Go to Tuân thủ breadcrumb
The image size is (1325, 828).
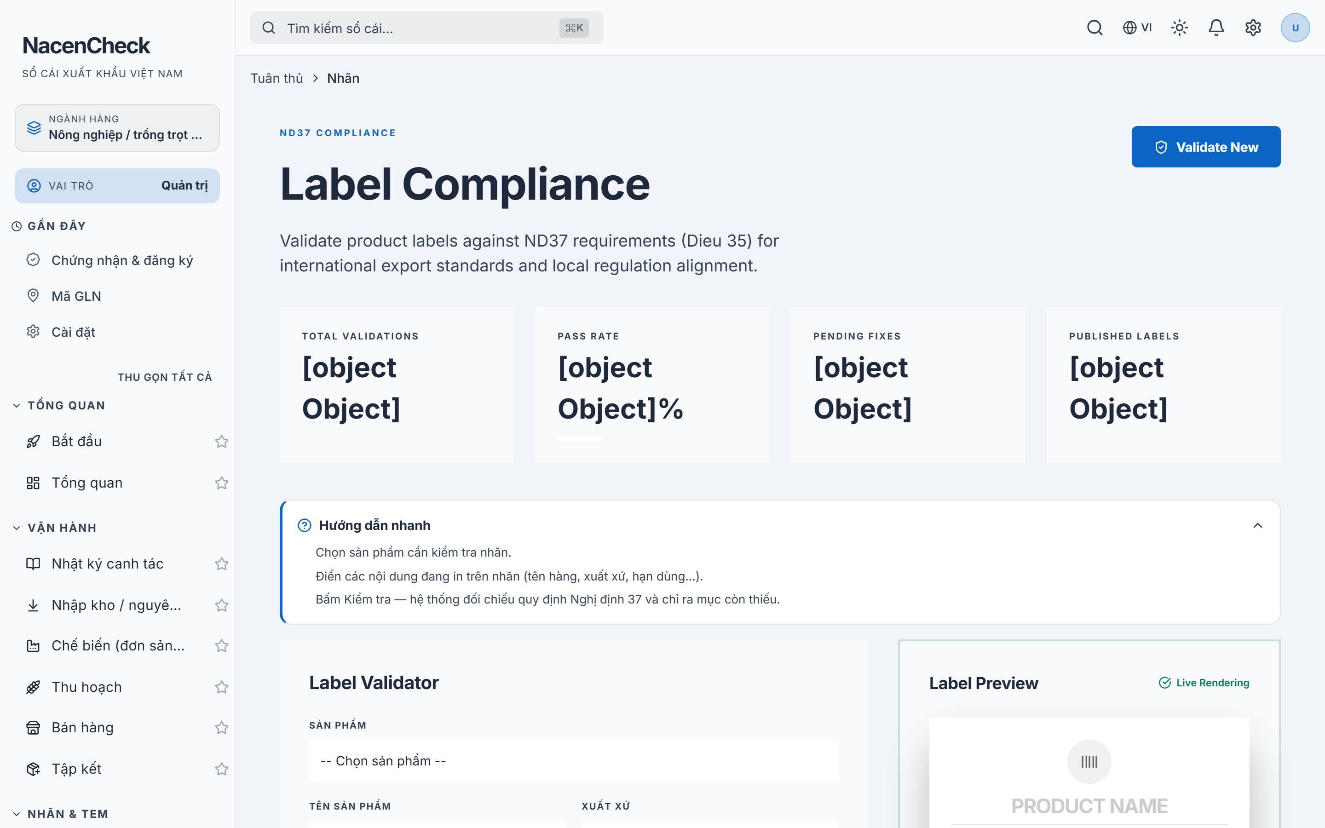tap(277, 78)
